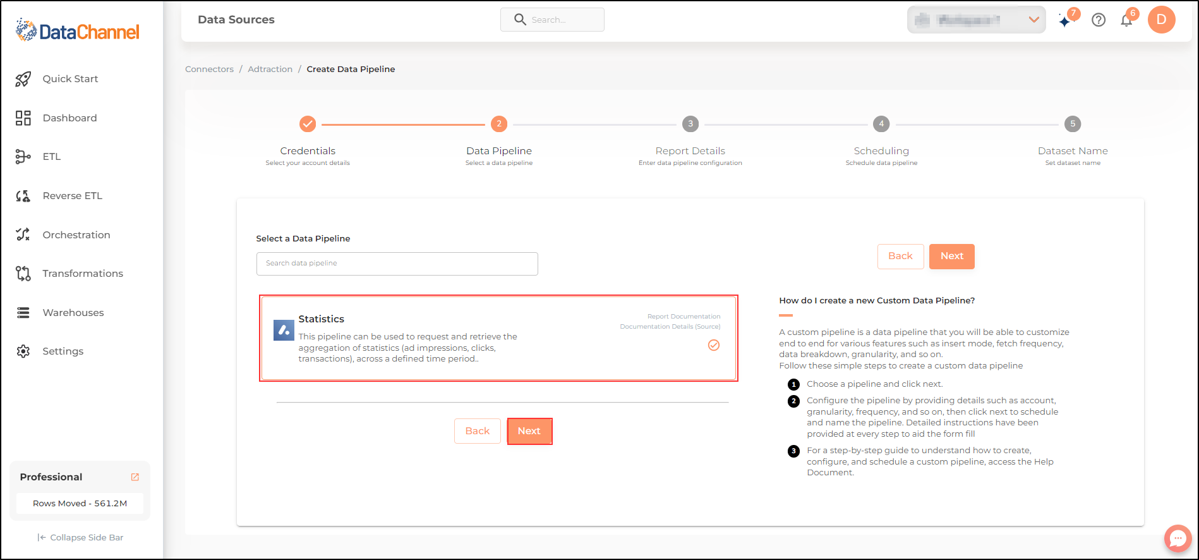Click the Search data pipeline field
Screen dimensions: 1199x560
coord(397,264)
